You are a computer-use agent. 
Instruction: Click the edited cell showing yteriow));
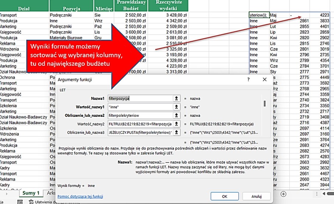(259, 15)
